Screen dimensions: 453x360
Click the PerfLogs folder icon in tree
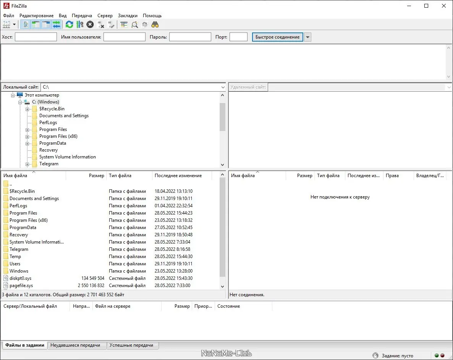(35, 123)
